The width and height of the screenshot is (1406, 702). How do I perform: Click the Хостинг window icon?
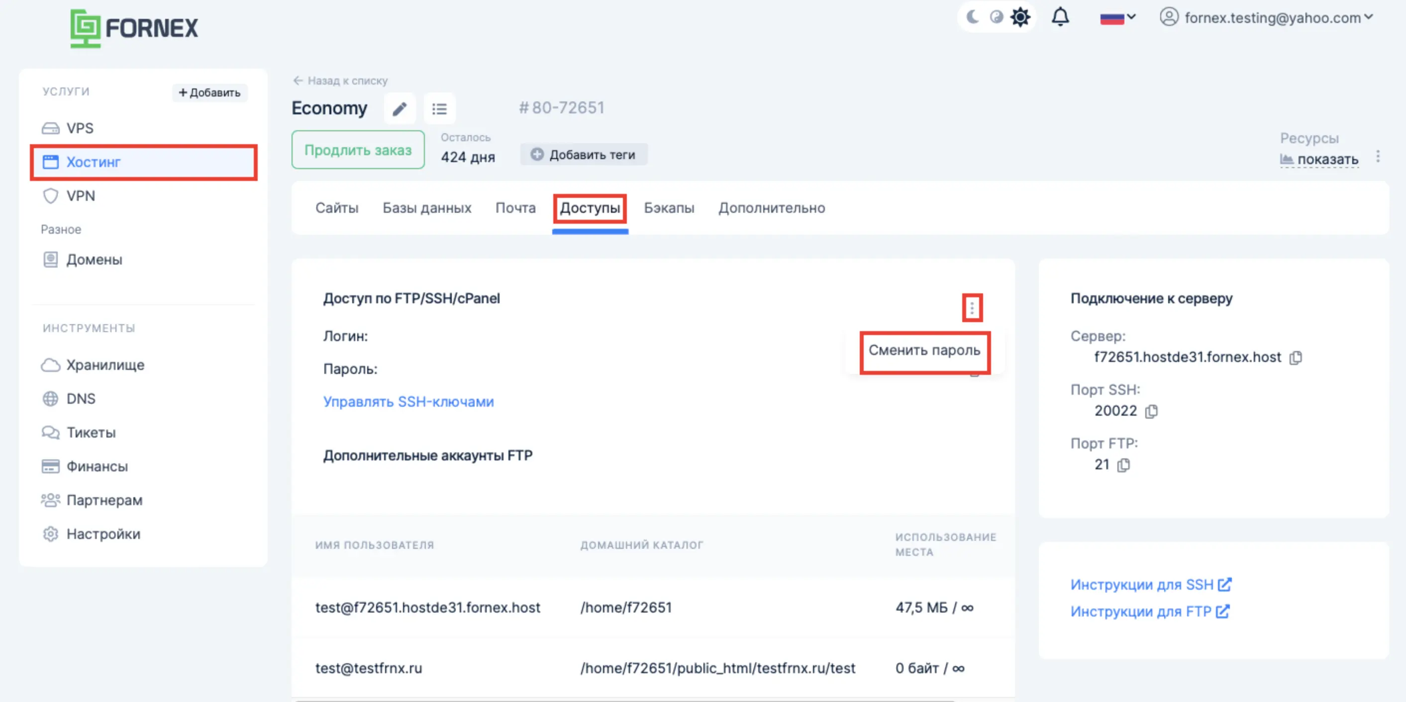click(x=51, y=162)
